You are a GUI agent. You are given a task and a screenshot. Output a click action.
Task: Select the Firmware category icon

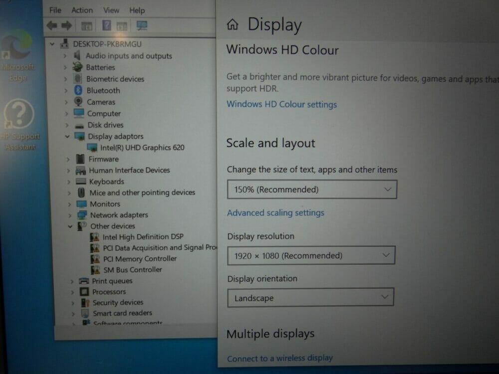[x=80, y=159]
